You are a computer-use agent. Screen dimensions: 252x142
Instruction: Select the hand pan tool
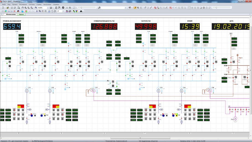pos(22,8)
